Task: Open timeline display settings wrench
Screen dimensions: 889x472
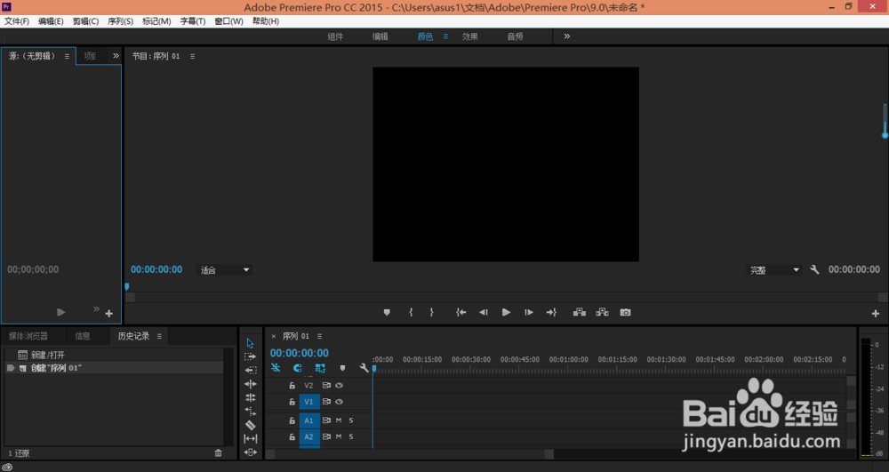Action: pyautogui.click(x=364, y=368)
